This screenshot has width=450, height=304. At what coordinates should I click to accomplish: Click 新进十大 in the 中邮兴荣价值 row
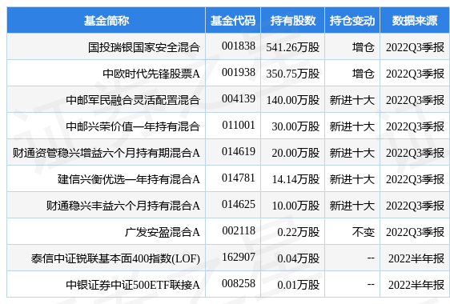(352, 126)
